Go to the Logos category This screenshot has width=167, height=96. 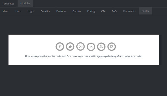coord(31,11)
